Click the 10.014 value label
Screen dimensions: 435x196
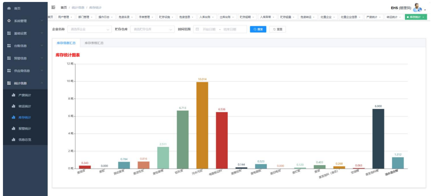pos(202,79)
